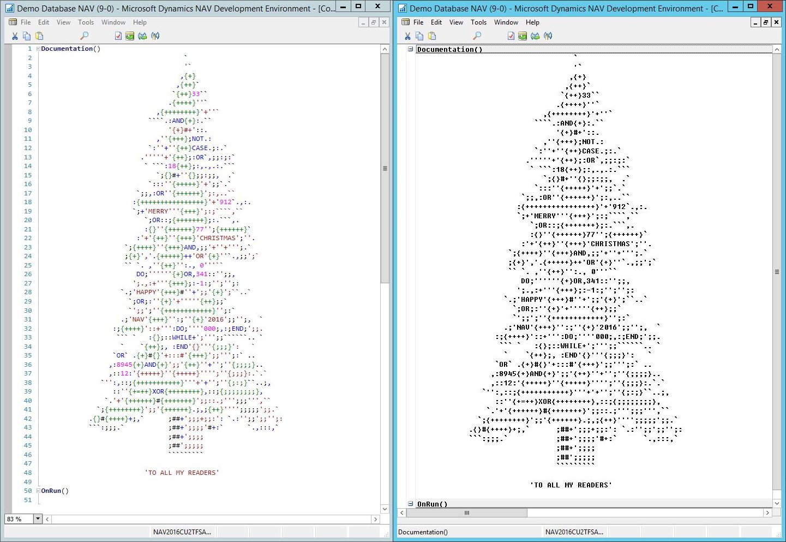Click Cut scissors icon in classic editor window
Screen dimensions: 786x542
[x=407, y=36]
